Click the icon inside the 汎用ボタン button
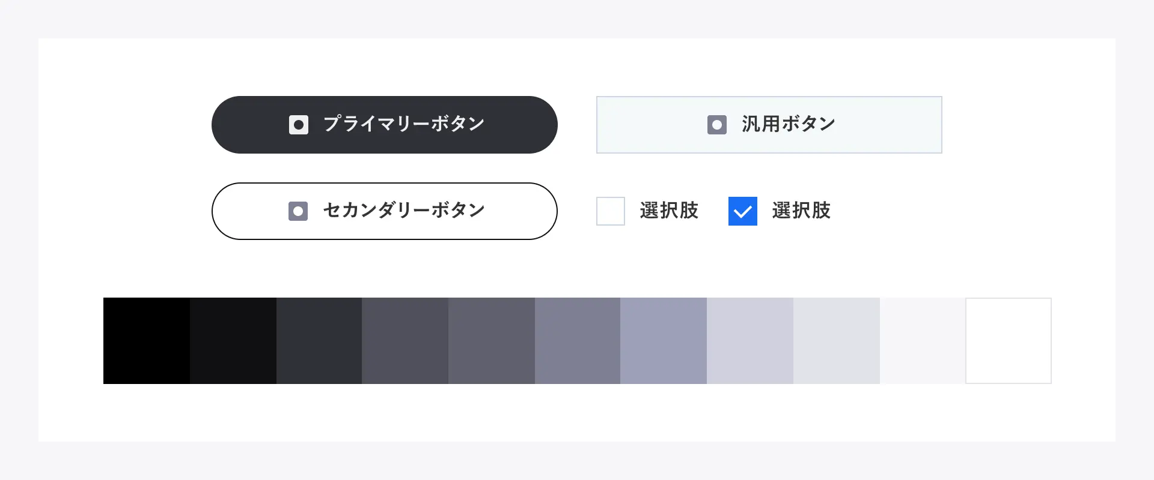The height and width of the screenshot is (480, 1154). click(x=717, y=125)
